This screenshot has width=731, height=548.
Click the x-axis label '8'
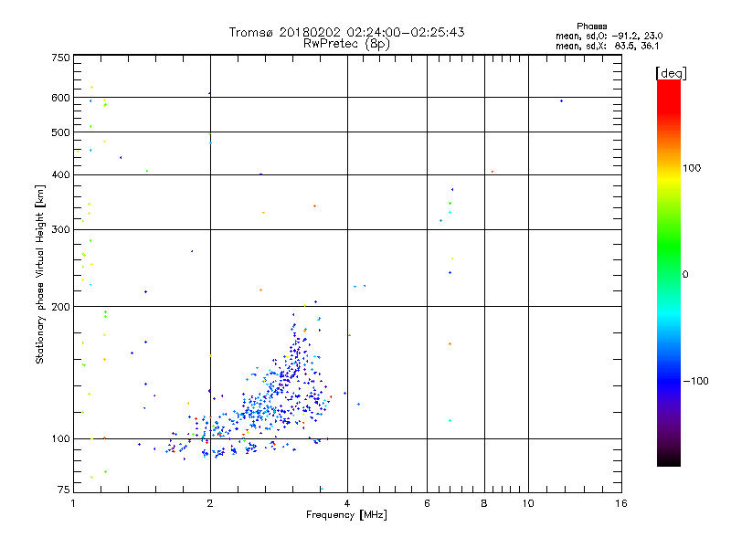click(484, 503)
